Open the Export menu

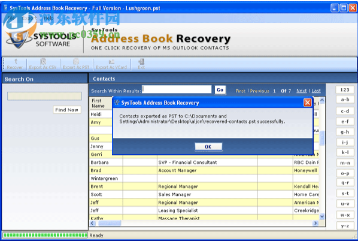point(29,18)
